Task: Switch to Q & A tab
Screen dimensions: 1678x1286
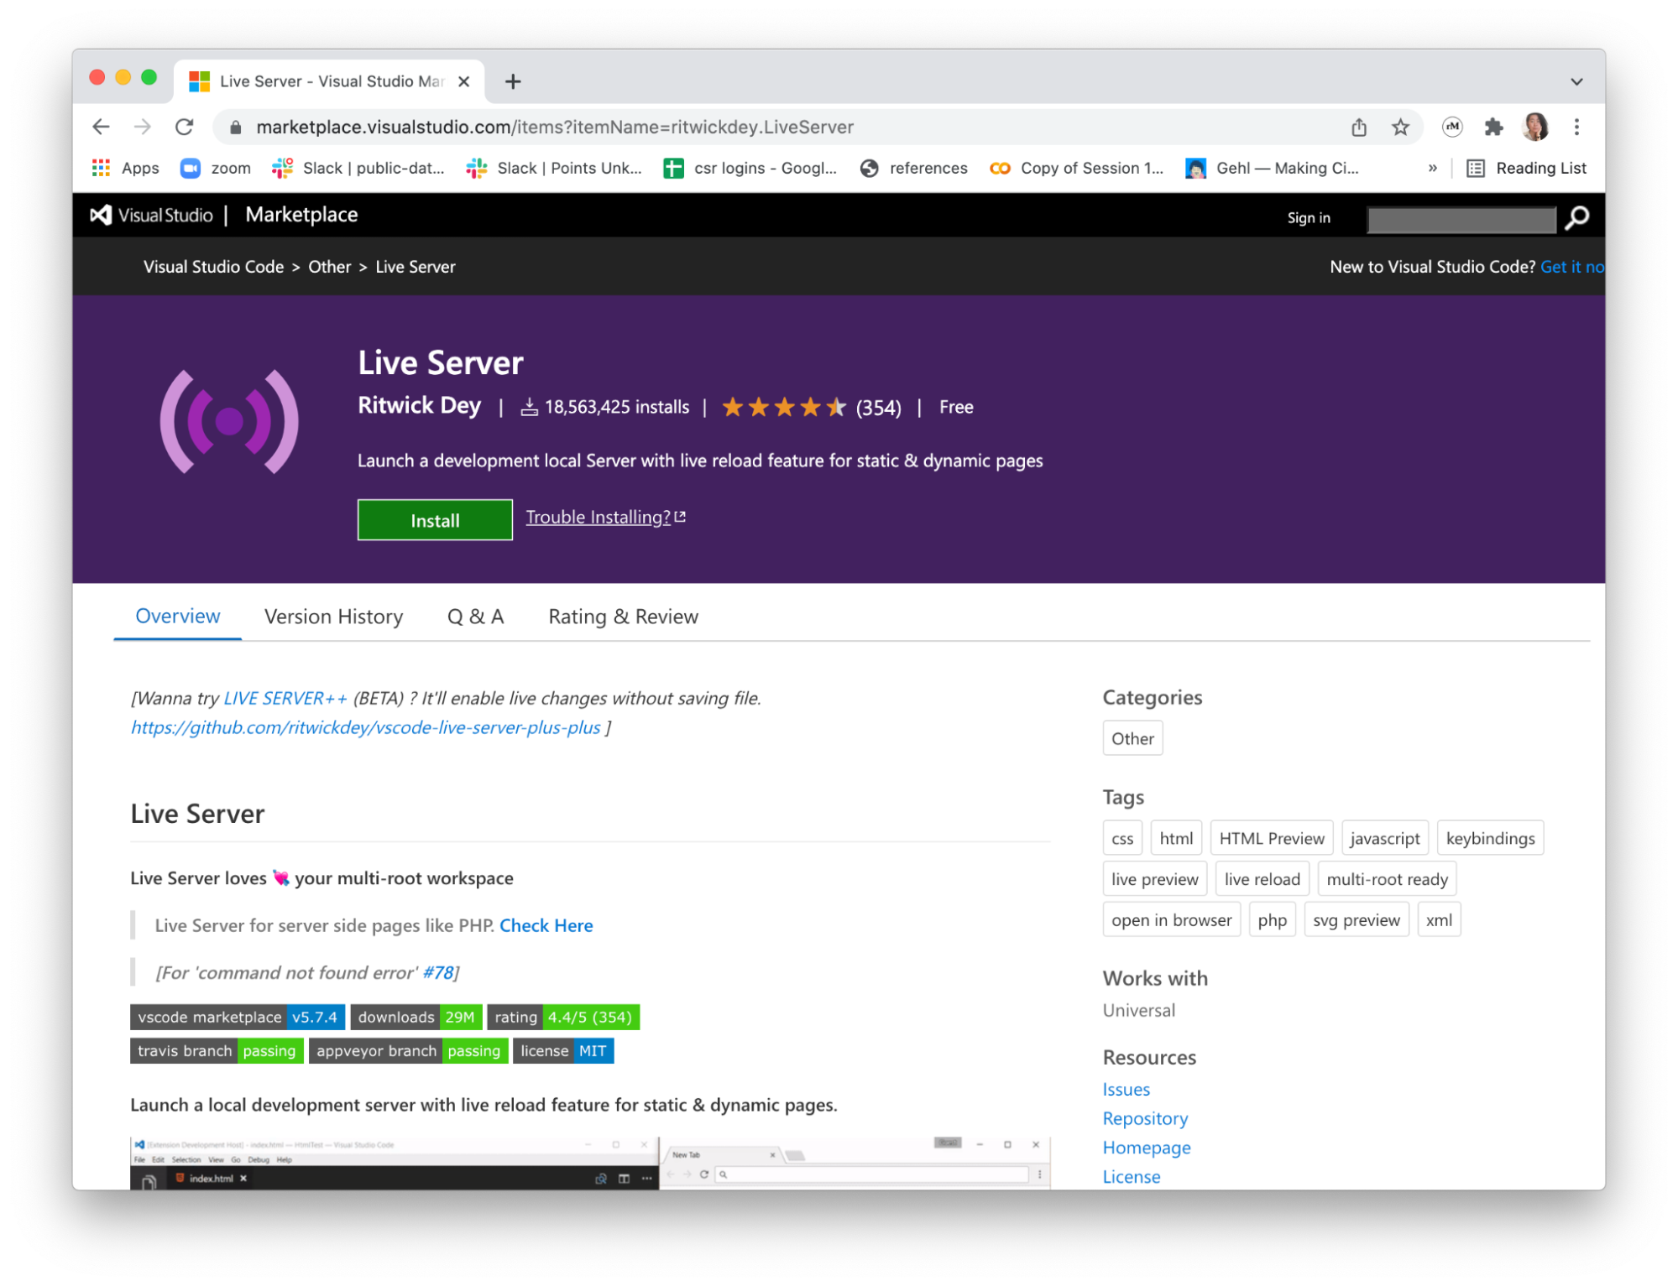Action: click(475, 617)
